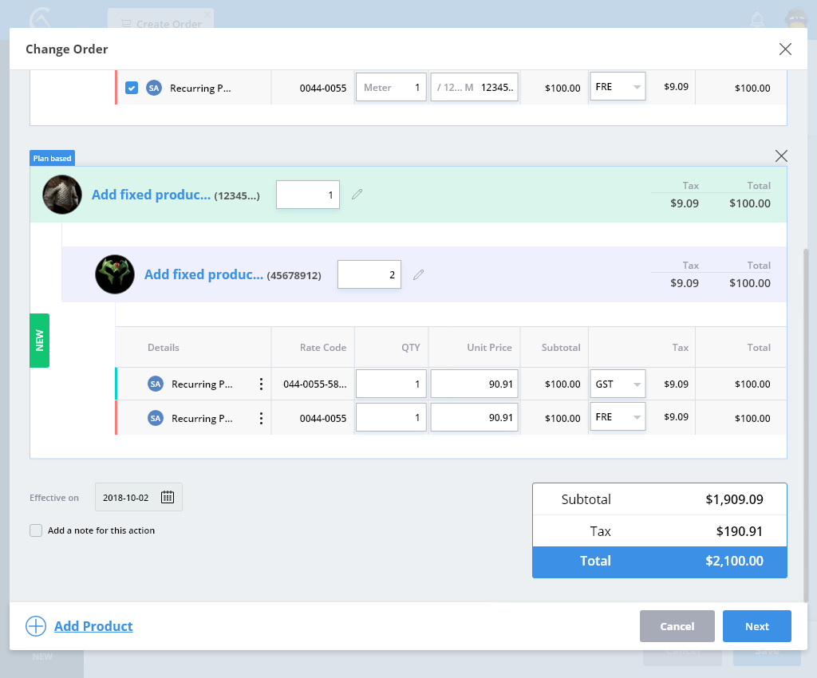Enable Add a note for this action

(x=36, y=530)
